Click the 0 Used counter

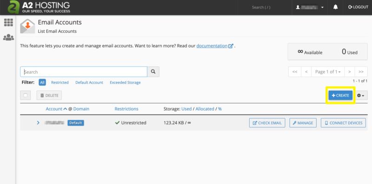click(x=350, y=52)
